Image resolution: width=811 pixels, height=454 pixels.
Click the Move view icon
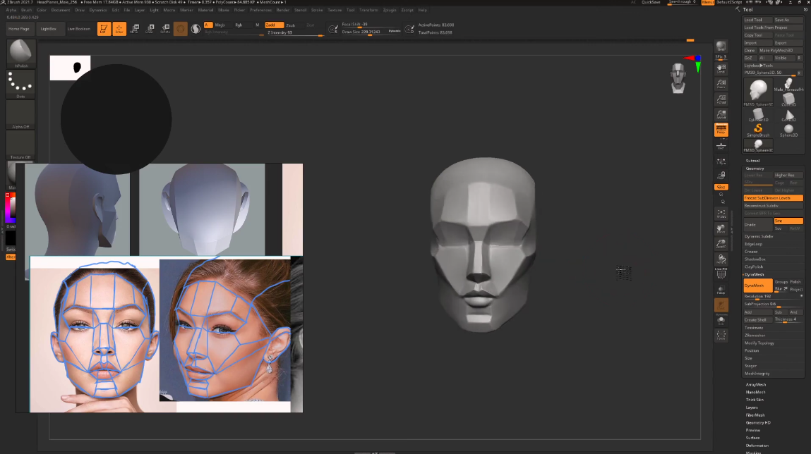(721, 228)
